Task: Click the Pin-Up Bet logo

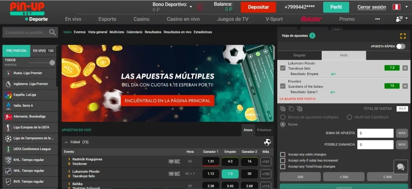Action: coord(27,9)
